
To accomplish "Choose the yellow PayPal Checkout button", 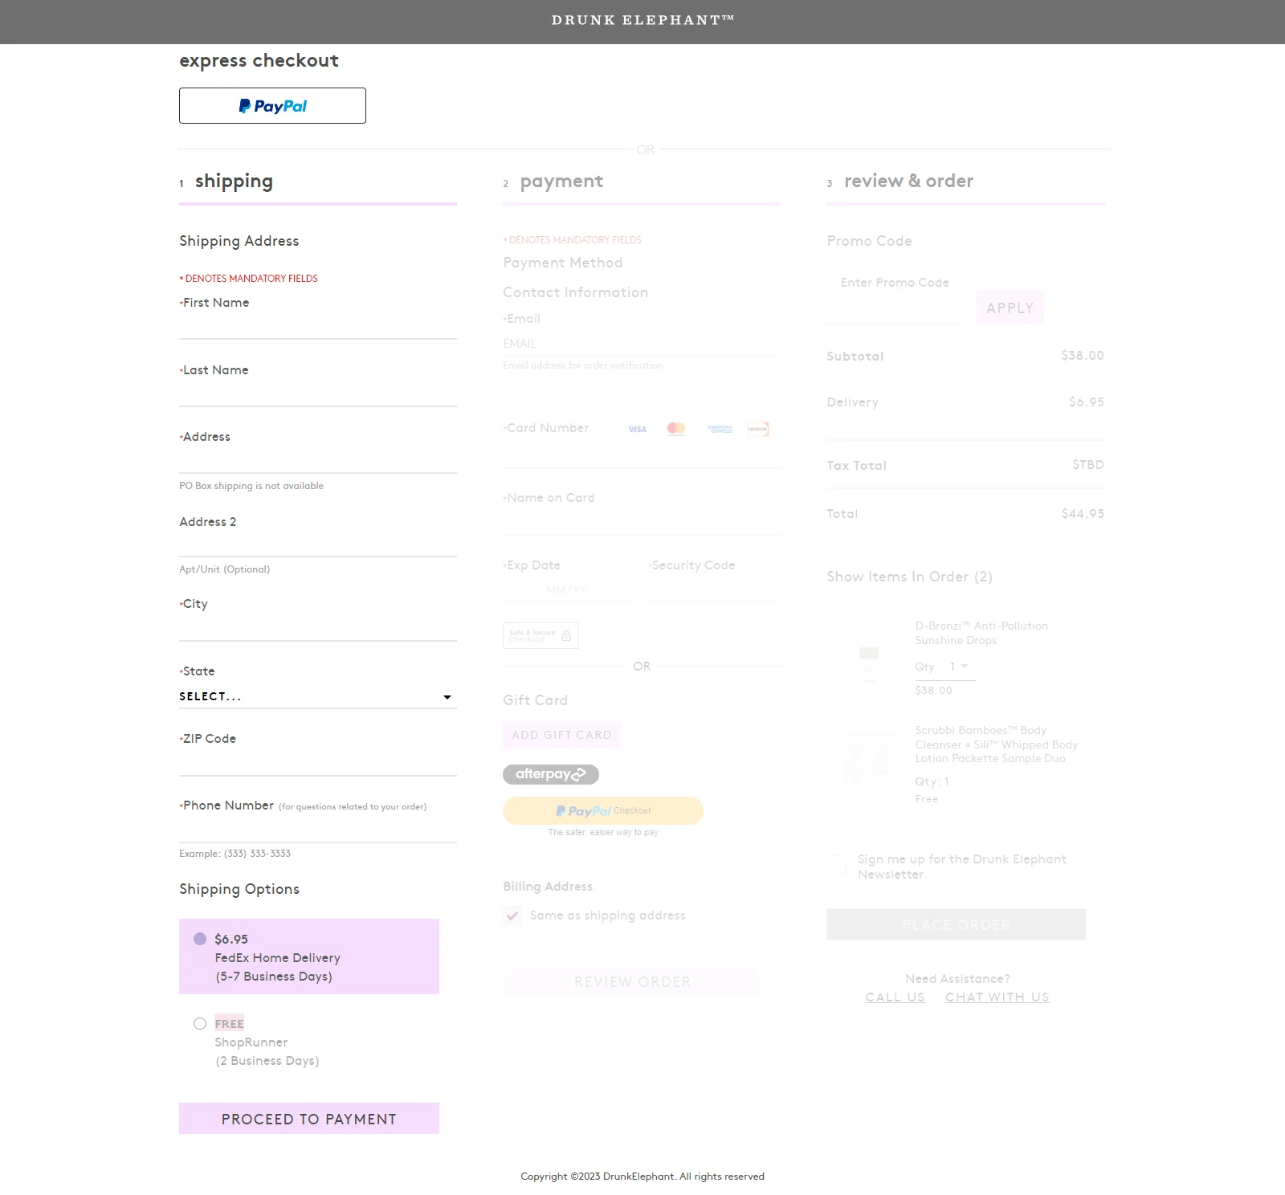I will pyautogui.click(x=603, y=810).
